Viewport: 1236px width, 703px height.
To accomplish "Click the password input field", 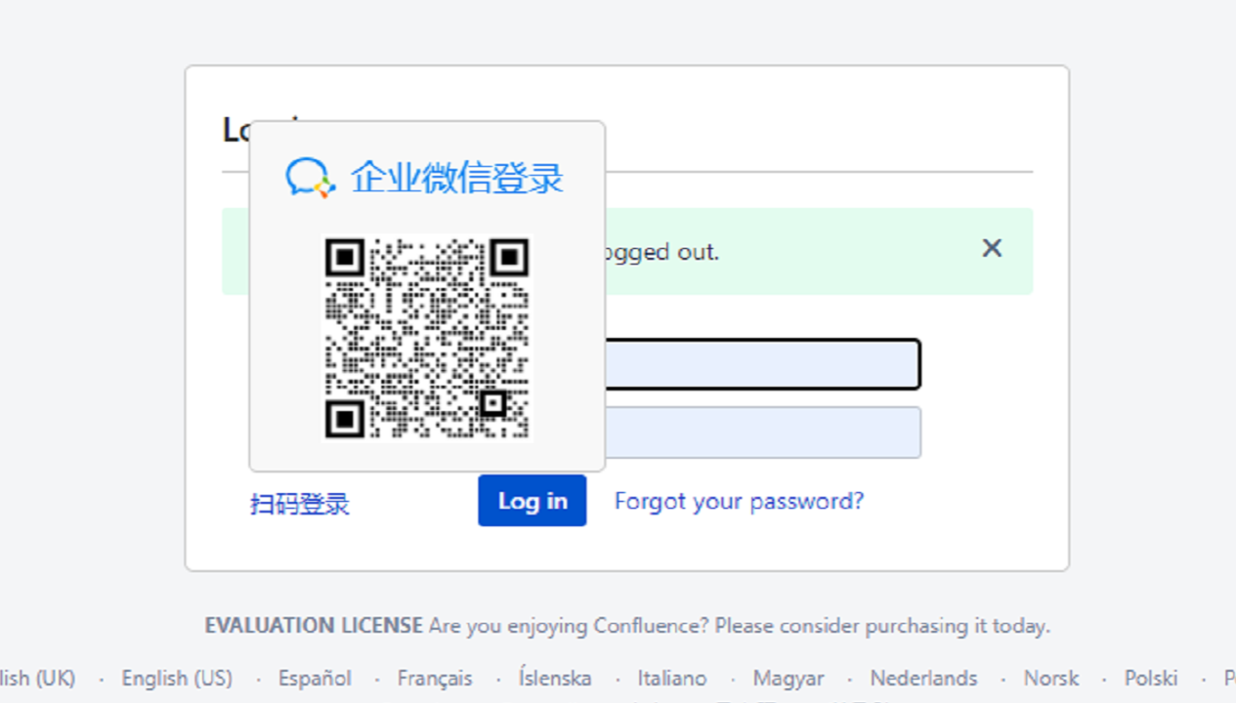I will coord(762,433).
